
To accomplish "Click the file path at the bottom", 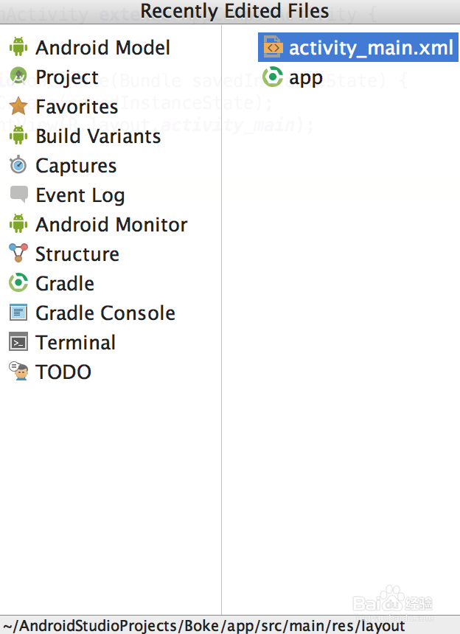I will (x=203, y=626).
